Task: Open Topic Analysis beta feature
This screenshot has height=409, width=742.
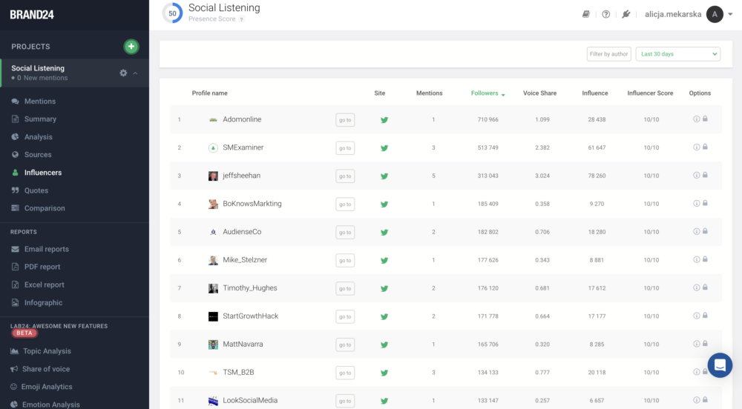Action: coord(47,351)
